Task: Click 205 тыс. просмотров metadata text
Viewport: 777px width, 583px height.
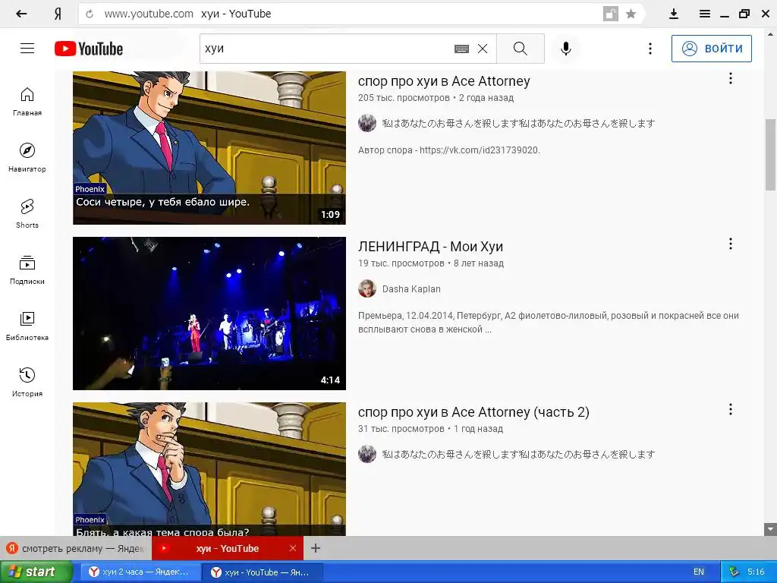Action: coord(404,98)
